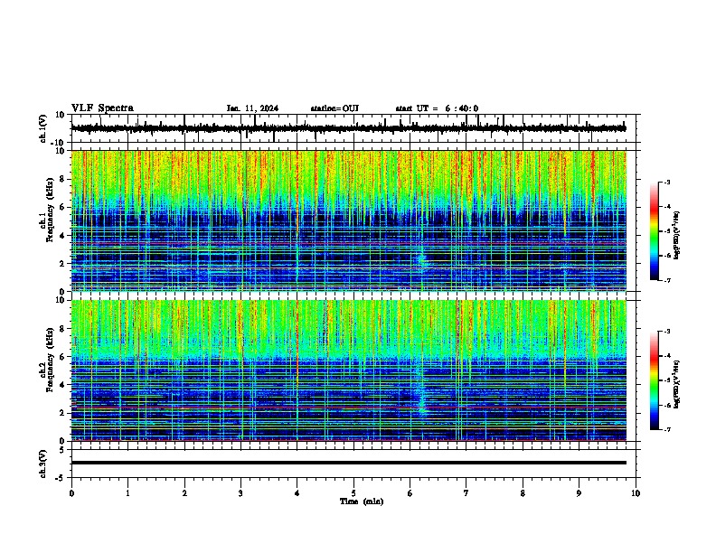Click the 'start UT = 6:40:0' text

tap(437, 108)
